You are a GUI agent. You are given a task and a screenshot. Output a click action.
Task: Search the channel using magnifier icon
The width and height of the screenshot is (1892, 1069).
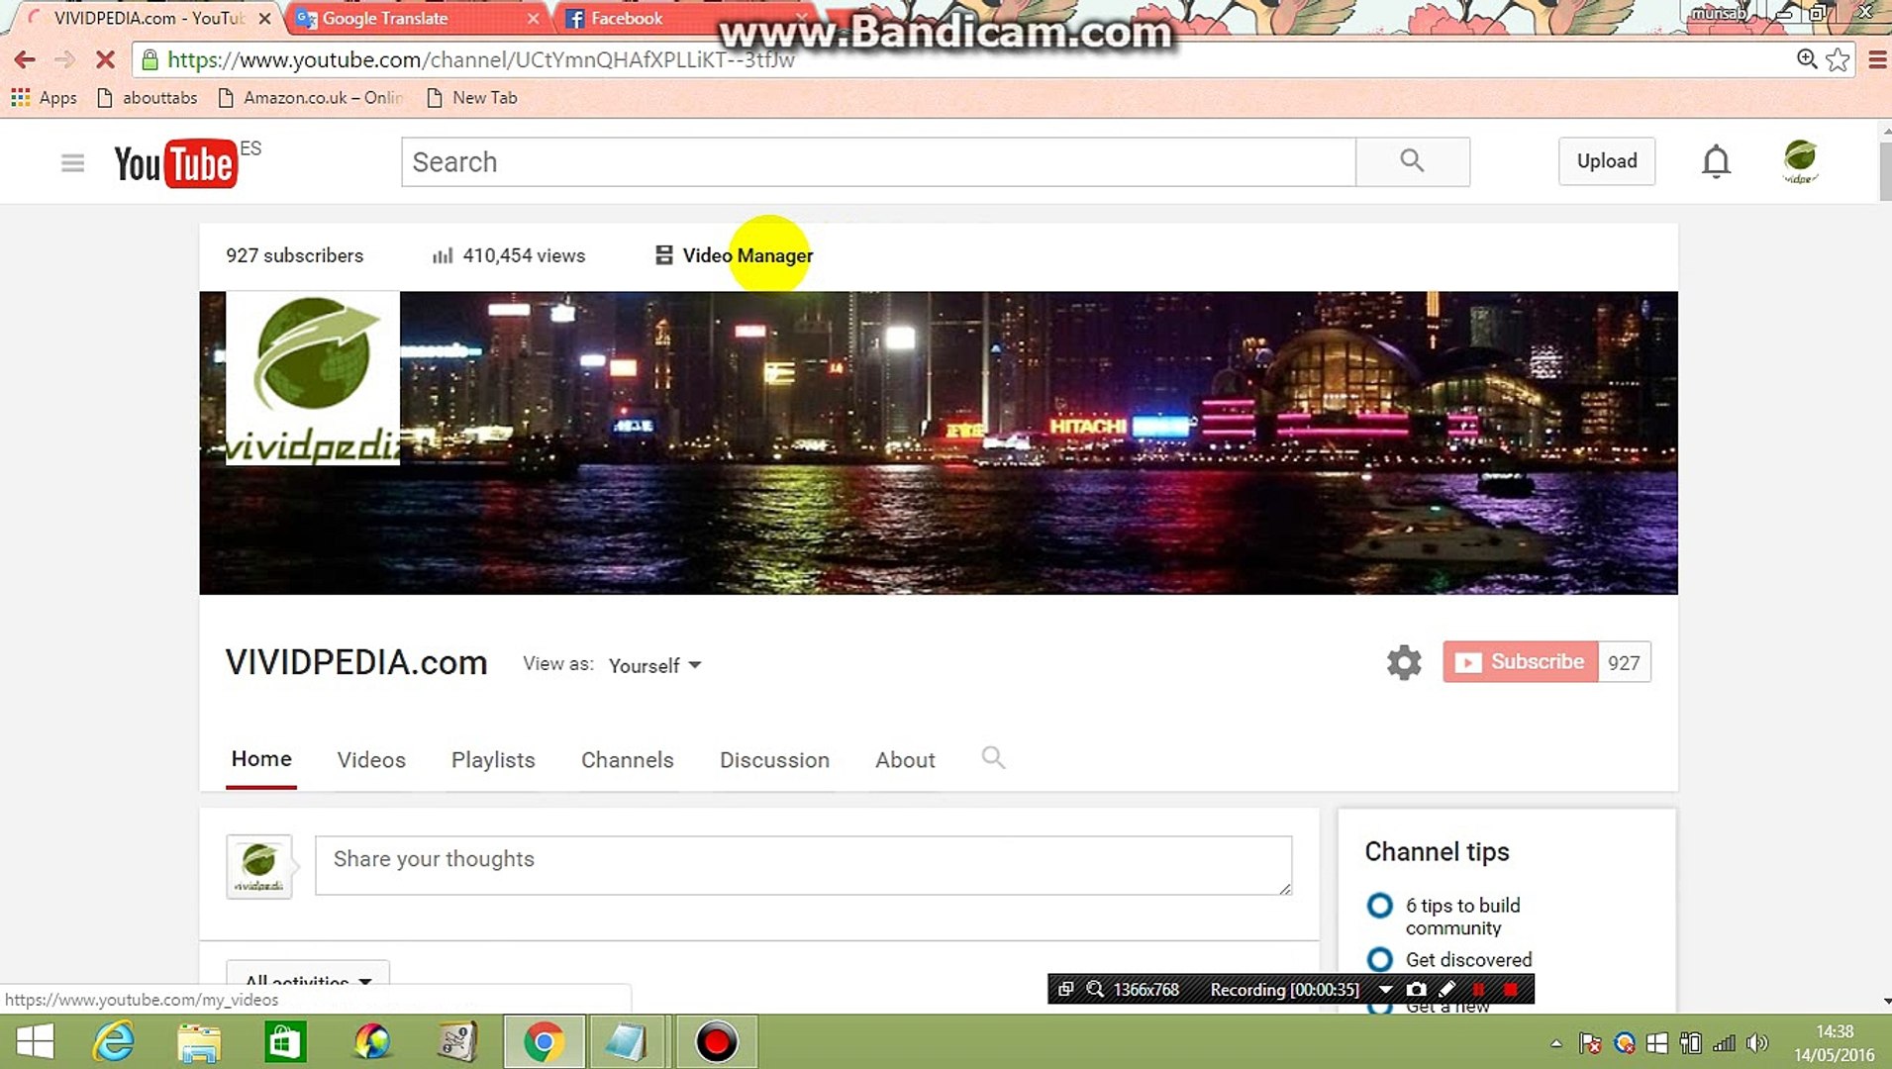pos(993,758)
